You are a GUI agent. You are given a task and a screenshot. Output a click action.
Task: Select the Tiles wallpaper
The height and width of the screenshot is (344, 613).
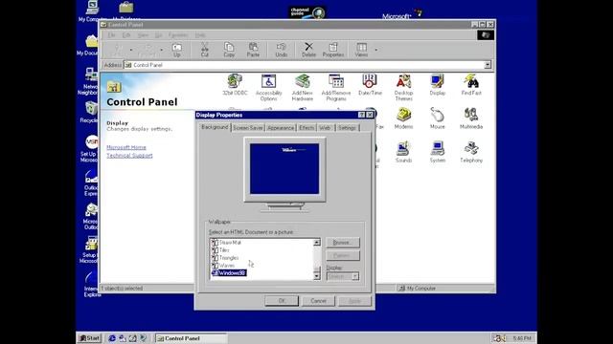click(x=221, y=250)
